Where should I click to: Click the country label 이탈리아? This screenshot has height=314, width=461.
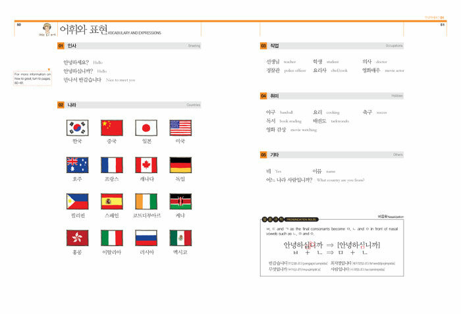(112, 252)
